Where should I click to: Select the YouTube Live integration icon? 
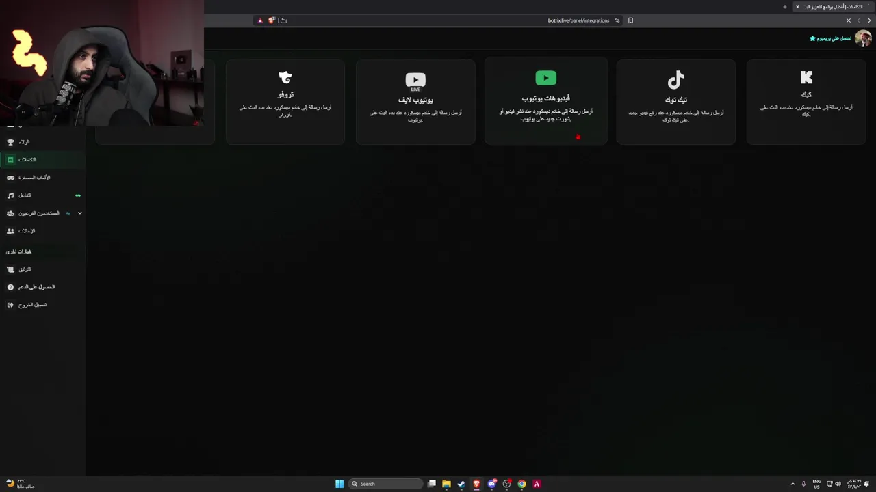(x=415, y=82)
